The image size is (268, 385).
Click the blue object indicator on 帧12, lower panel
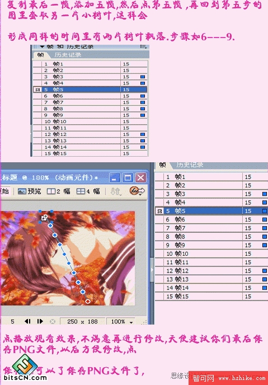coord(265,271)
